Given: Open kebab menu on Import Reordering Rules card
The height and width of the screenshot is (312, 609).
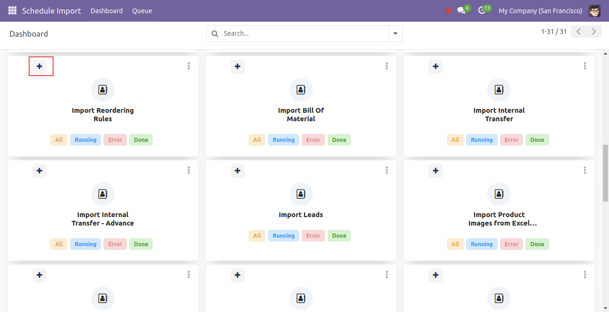Looking at the screenshot, I should click(188, 66).
